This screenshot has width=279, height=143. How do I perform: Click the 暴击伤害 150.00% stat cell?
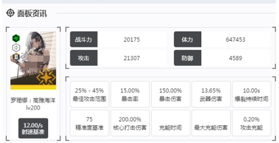170,94
